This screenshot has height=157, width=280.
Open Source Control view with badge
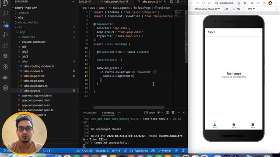point(6,24)
